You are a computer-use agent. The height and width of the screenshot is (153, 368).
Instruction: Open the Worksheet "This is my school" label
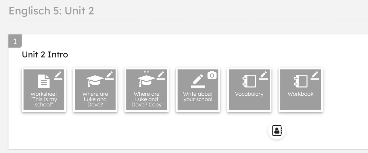point(44,99)
